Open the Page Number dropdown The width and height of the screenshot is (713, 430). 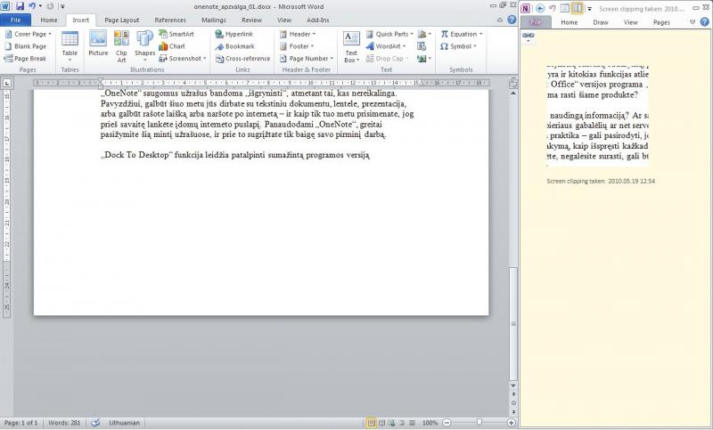(306, 59)
